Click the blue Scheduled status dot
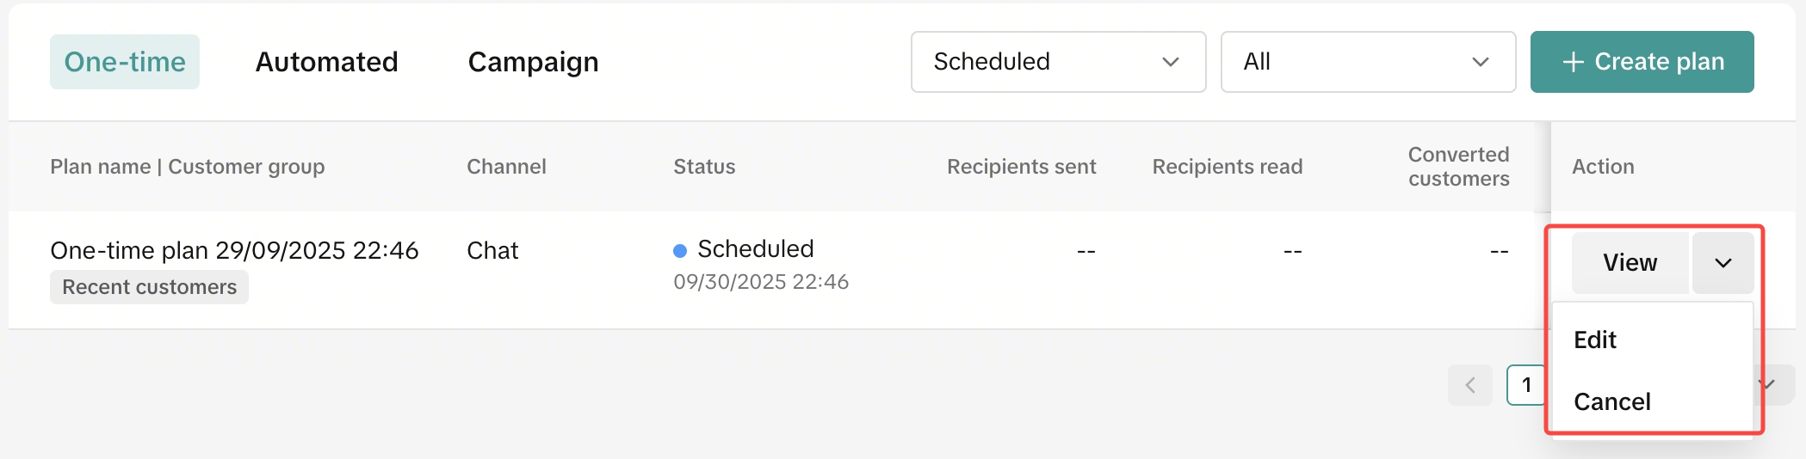The width and height of the screenshot is (1806, 459). 680,250
